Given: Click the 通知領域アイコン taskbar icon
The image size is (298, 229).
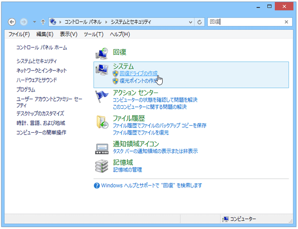Looking at the screenshot, I should pyautogui.click(x=102, y=149).
